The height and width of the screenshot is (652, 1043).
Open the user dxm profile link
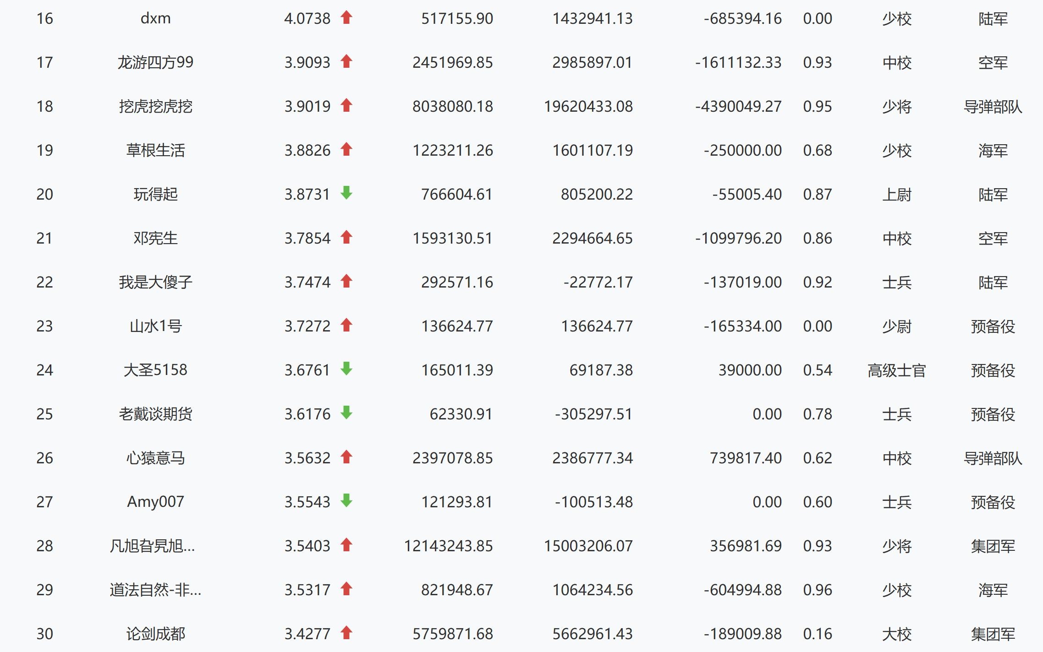pos(155,18)
